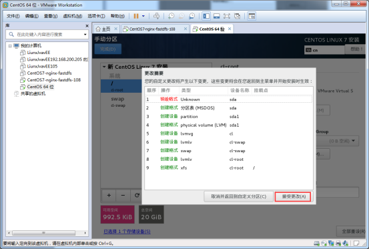Click the library search input field

(47, 35)
